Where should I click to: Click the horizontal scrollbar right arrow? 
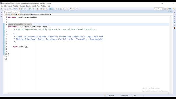(x=169, y=93)
